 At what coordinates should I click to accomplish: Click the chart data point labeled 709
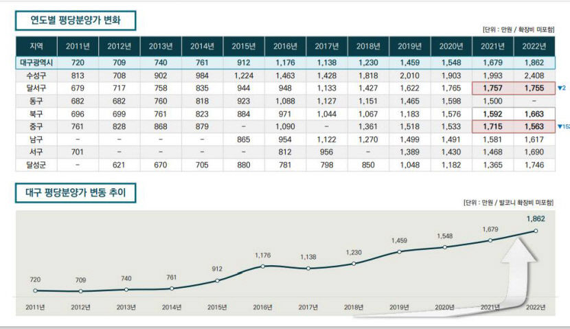click(81, 291)
